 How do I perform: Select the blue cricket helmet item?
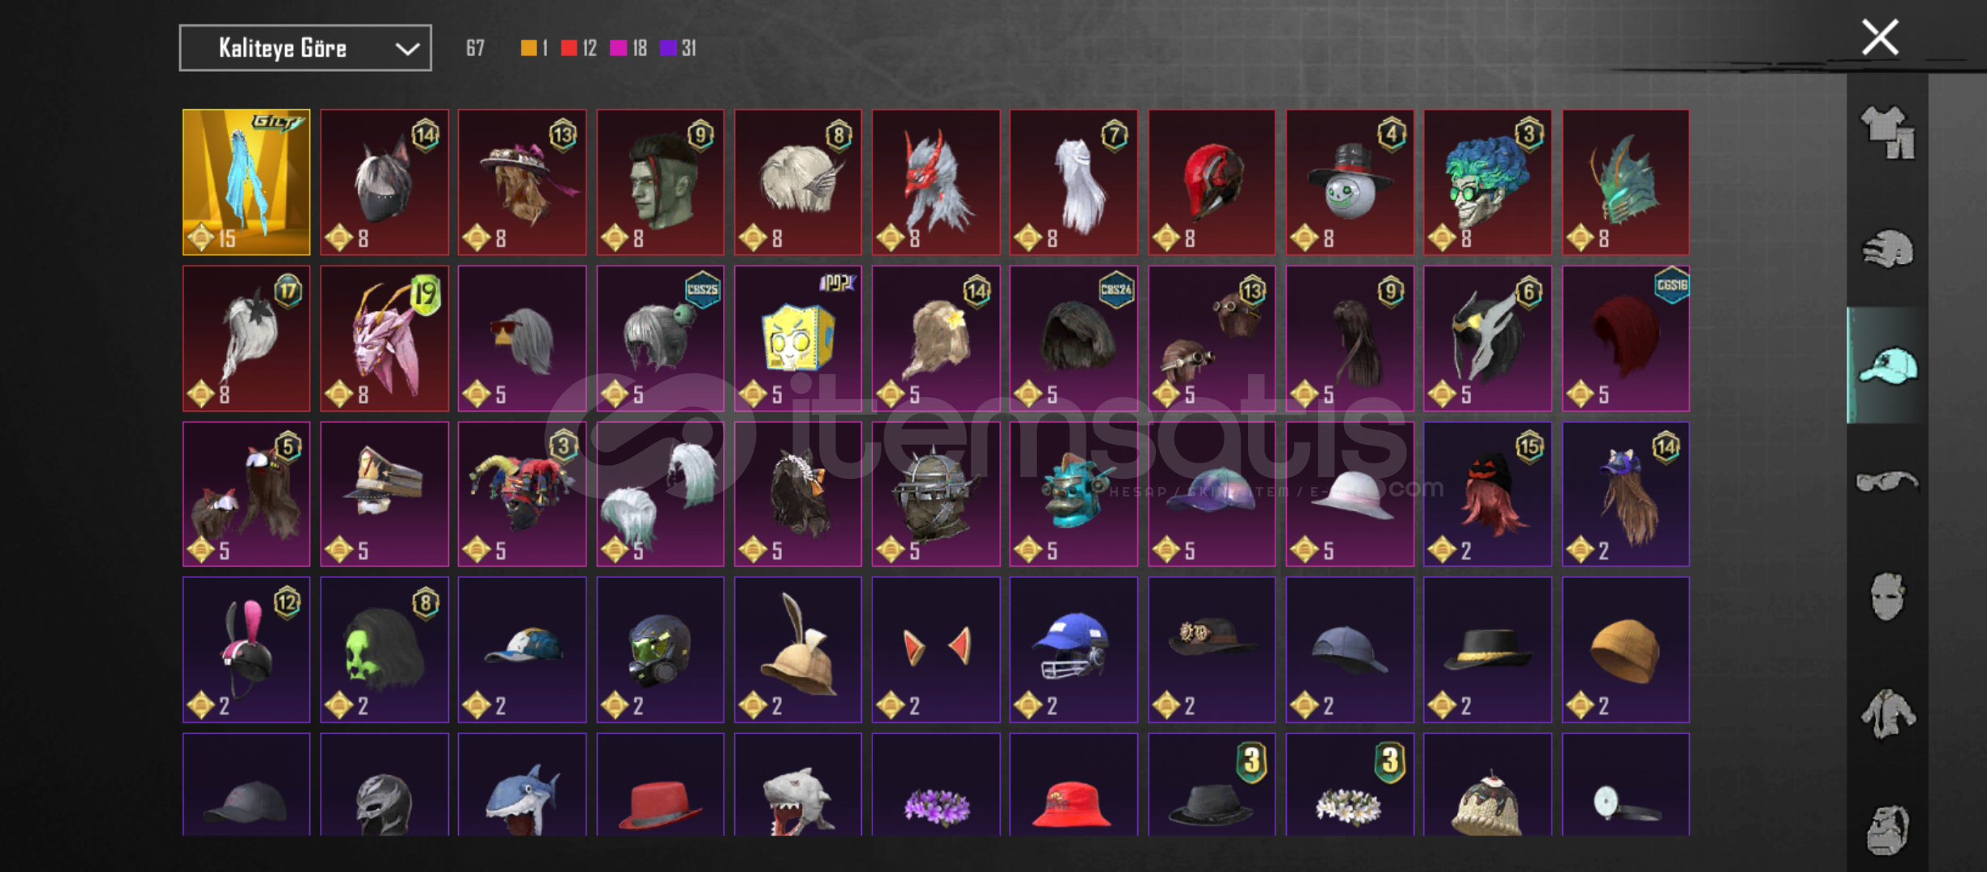[1073, 649]
